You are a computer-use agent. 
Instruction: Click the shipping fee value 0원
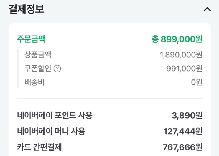(x=197, y=82)
